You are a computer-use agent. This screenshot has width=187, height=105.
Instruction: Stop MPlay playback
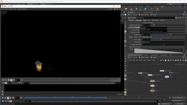click(x=8, y=80)
